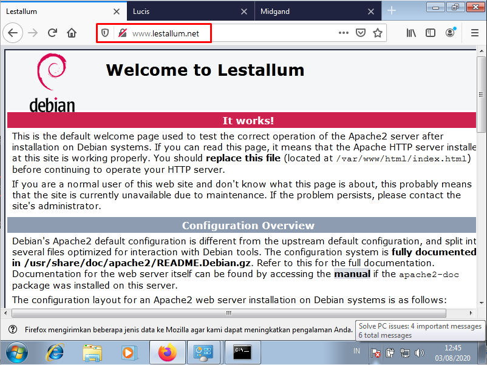
Task: Click the horizontal scrollbar right arrow
Action: coord(471,313)
